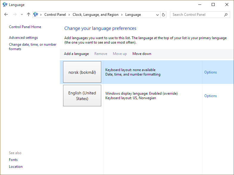Open Clock, Language, and Region breadcrumb
The height and width of the screenshot is (175, 234).
[x=95, y=15]
